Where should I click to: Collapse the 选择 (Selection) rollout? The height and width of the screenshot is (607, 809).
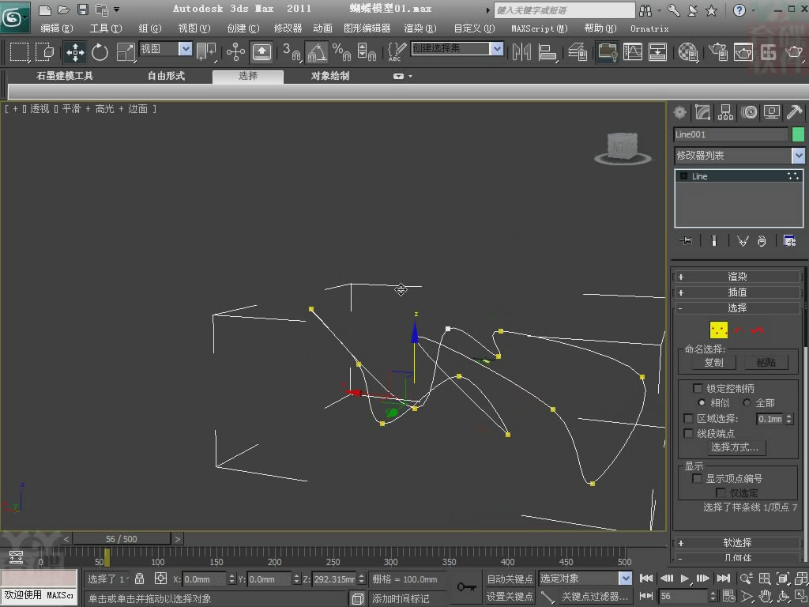pos(737,308)
